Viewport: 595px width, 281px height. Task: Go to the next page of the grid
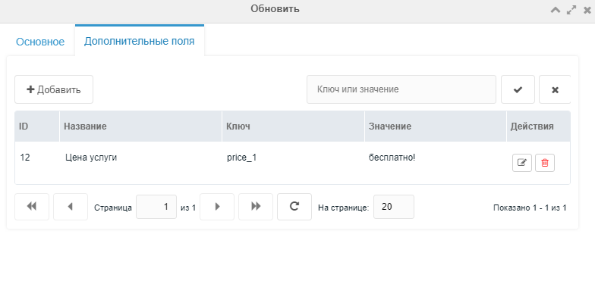217,206
